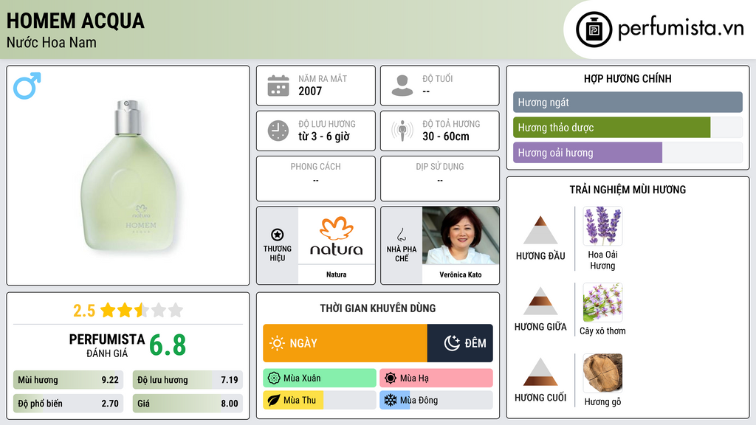Click the Natura flame logo
The height and width of the screenshot is (425, 756).
[x=337, y=229]
